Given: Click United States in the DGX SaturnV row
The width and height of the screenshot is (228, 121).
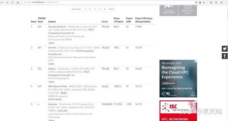Looking at the screenshot, I should point(55,99).
